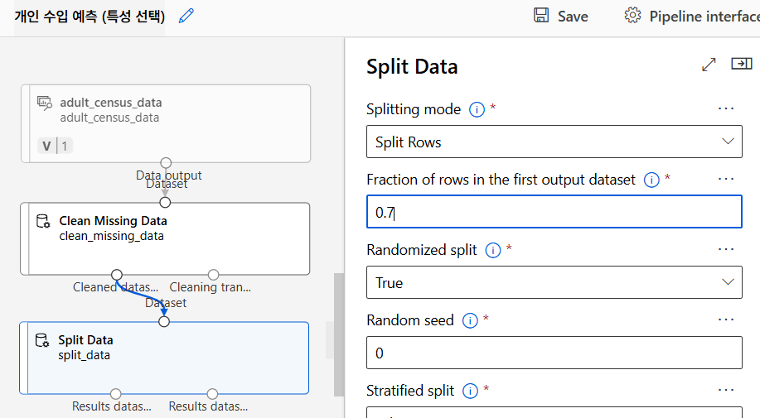This screenshot has height=418, width=760.
Task: Click the Cleaned dataset output port
Action: 117,274
